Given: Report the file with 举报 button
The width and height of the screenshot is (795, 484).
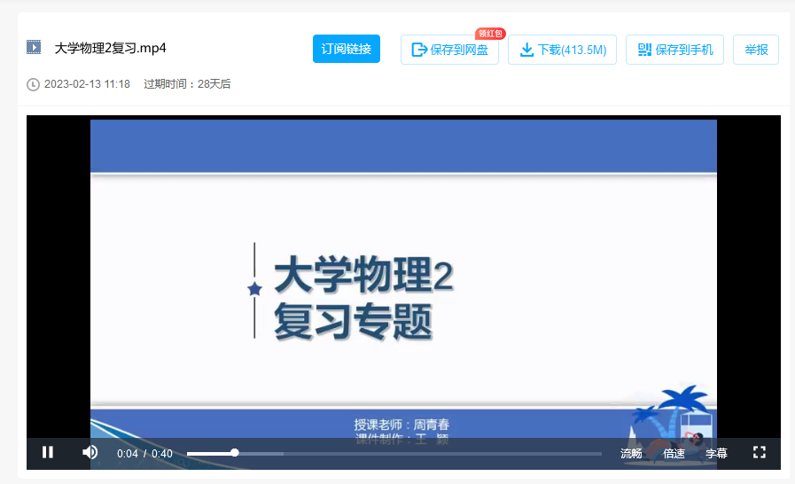Looking at the screenshot, I should [756, 51].
